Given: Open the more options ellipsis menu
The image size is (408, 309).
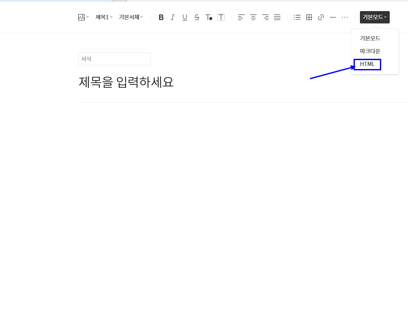Looking at the screenshot, I should pos(345,17).
